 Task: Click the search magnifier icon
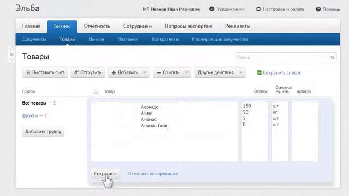332,57
